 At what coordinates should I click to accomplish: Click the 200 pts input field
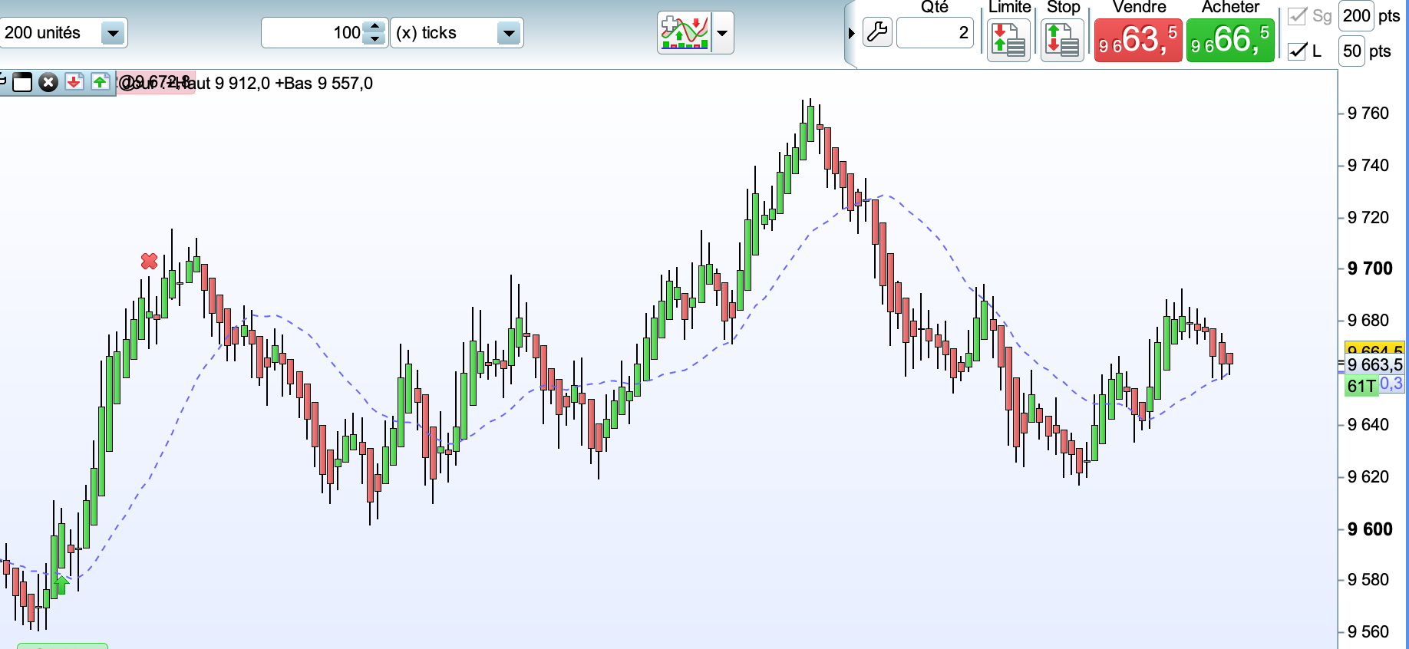[1356, 15]
